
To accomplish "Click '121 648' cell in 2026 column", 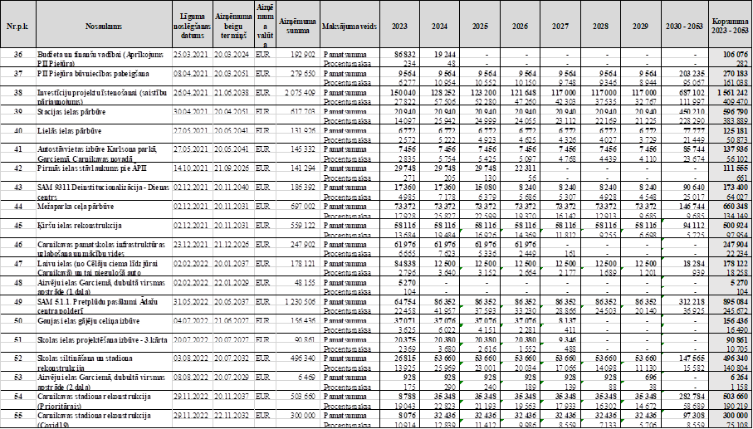I will (519, 93).
